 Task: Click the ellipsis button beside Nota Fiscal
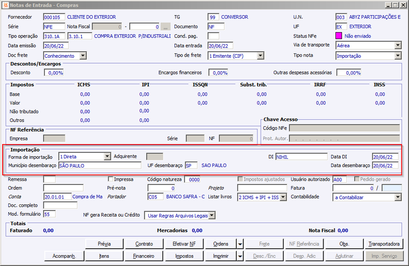pos(166,26)
